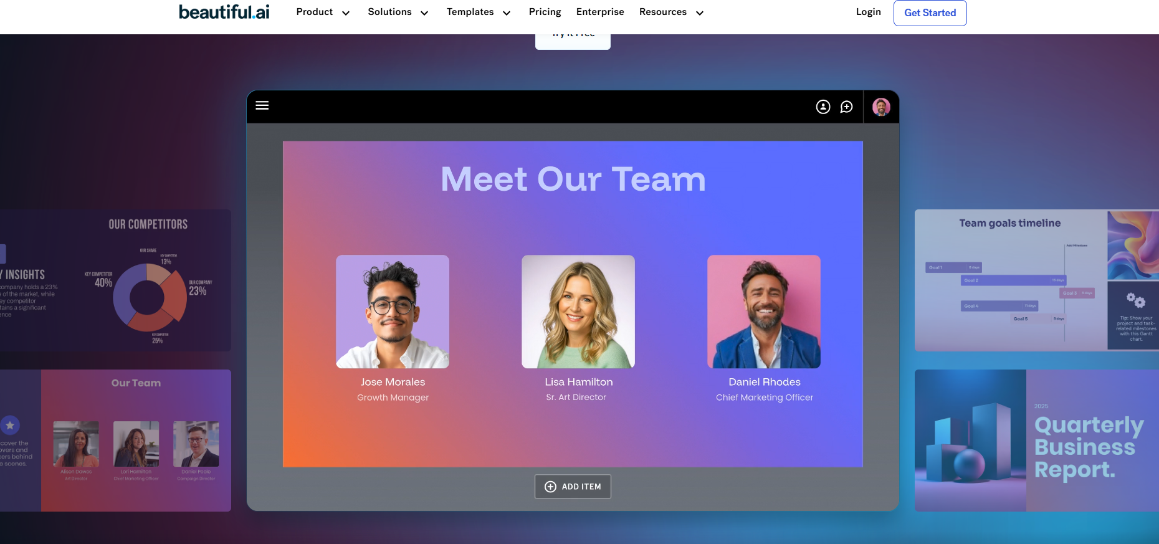This screenshot has width=1159, height=544.
Task: Expand the Solutions dropdown menu
Action: 398,12
